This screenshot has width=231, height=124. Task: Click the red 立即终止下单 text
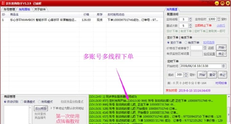point(203,25)
